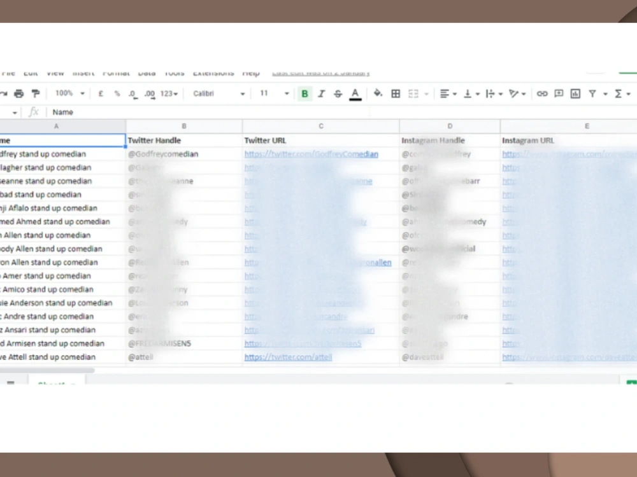The width and height of the screenshot is (637, 477).
Task: Open the Help menu
Action: (x=250, y=73)
